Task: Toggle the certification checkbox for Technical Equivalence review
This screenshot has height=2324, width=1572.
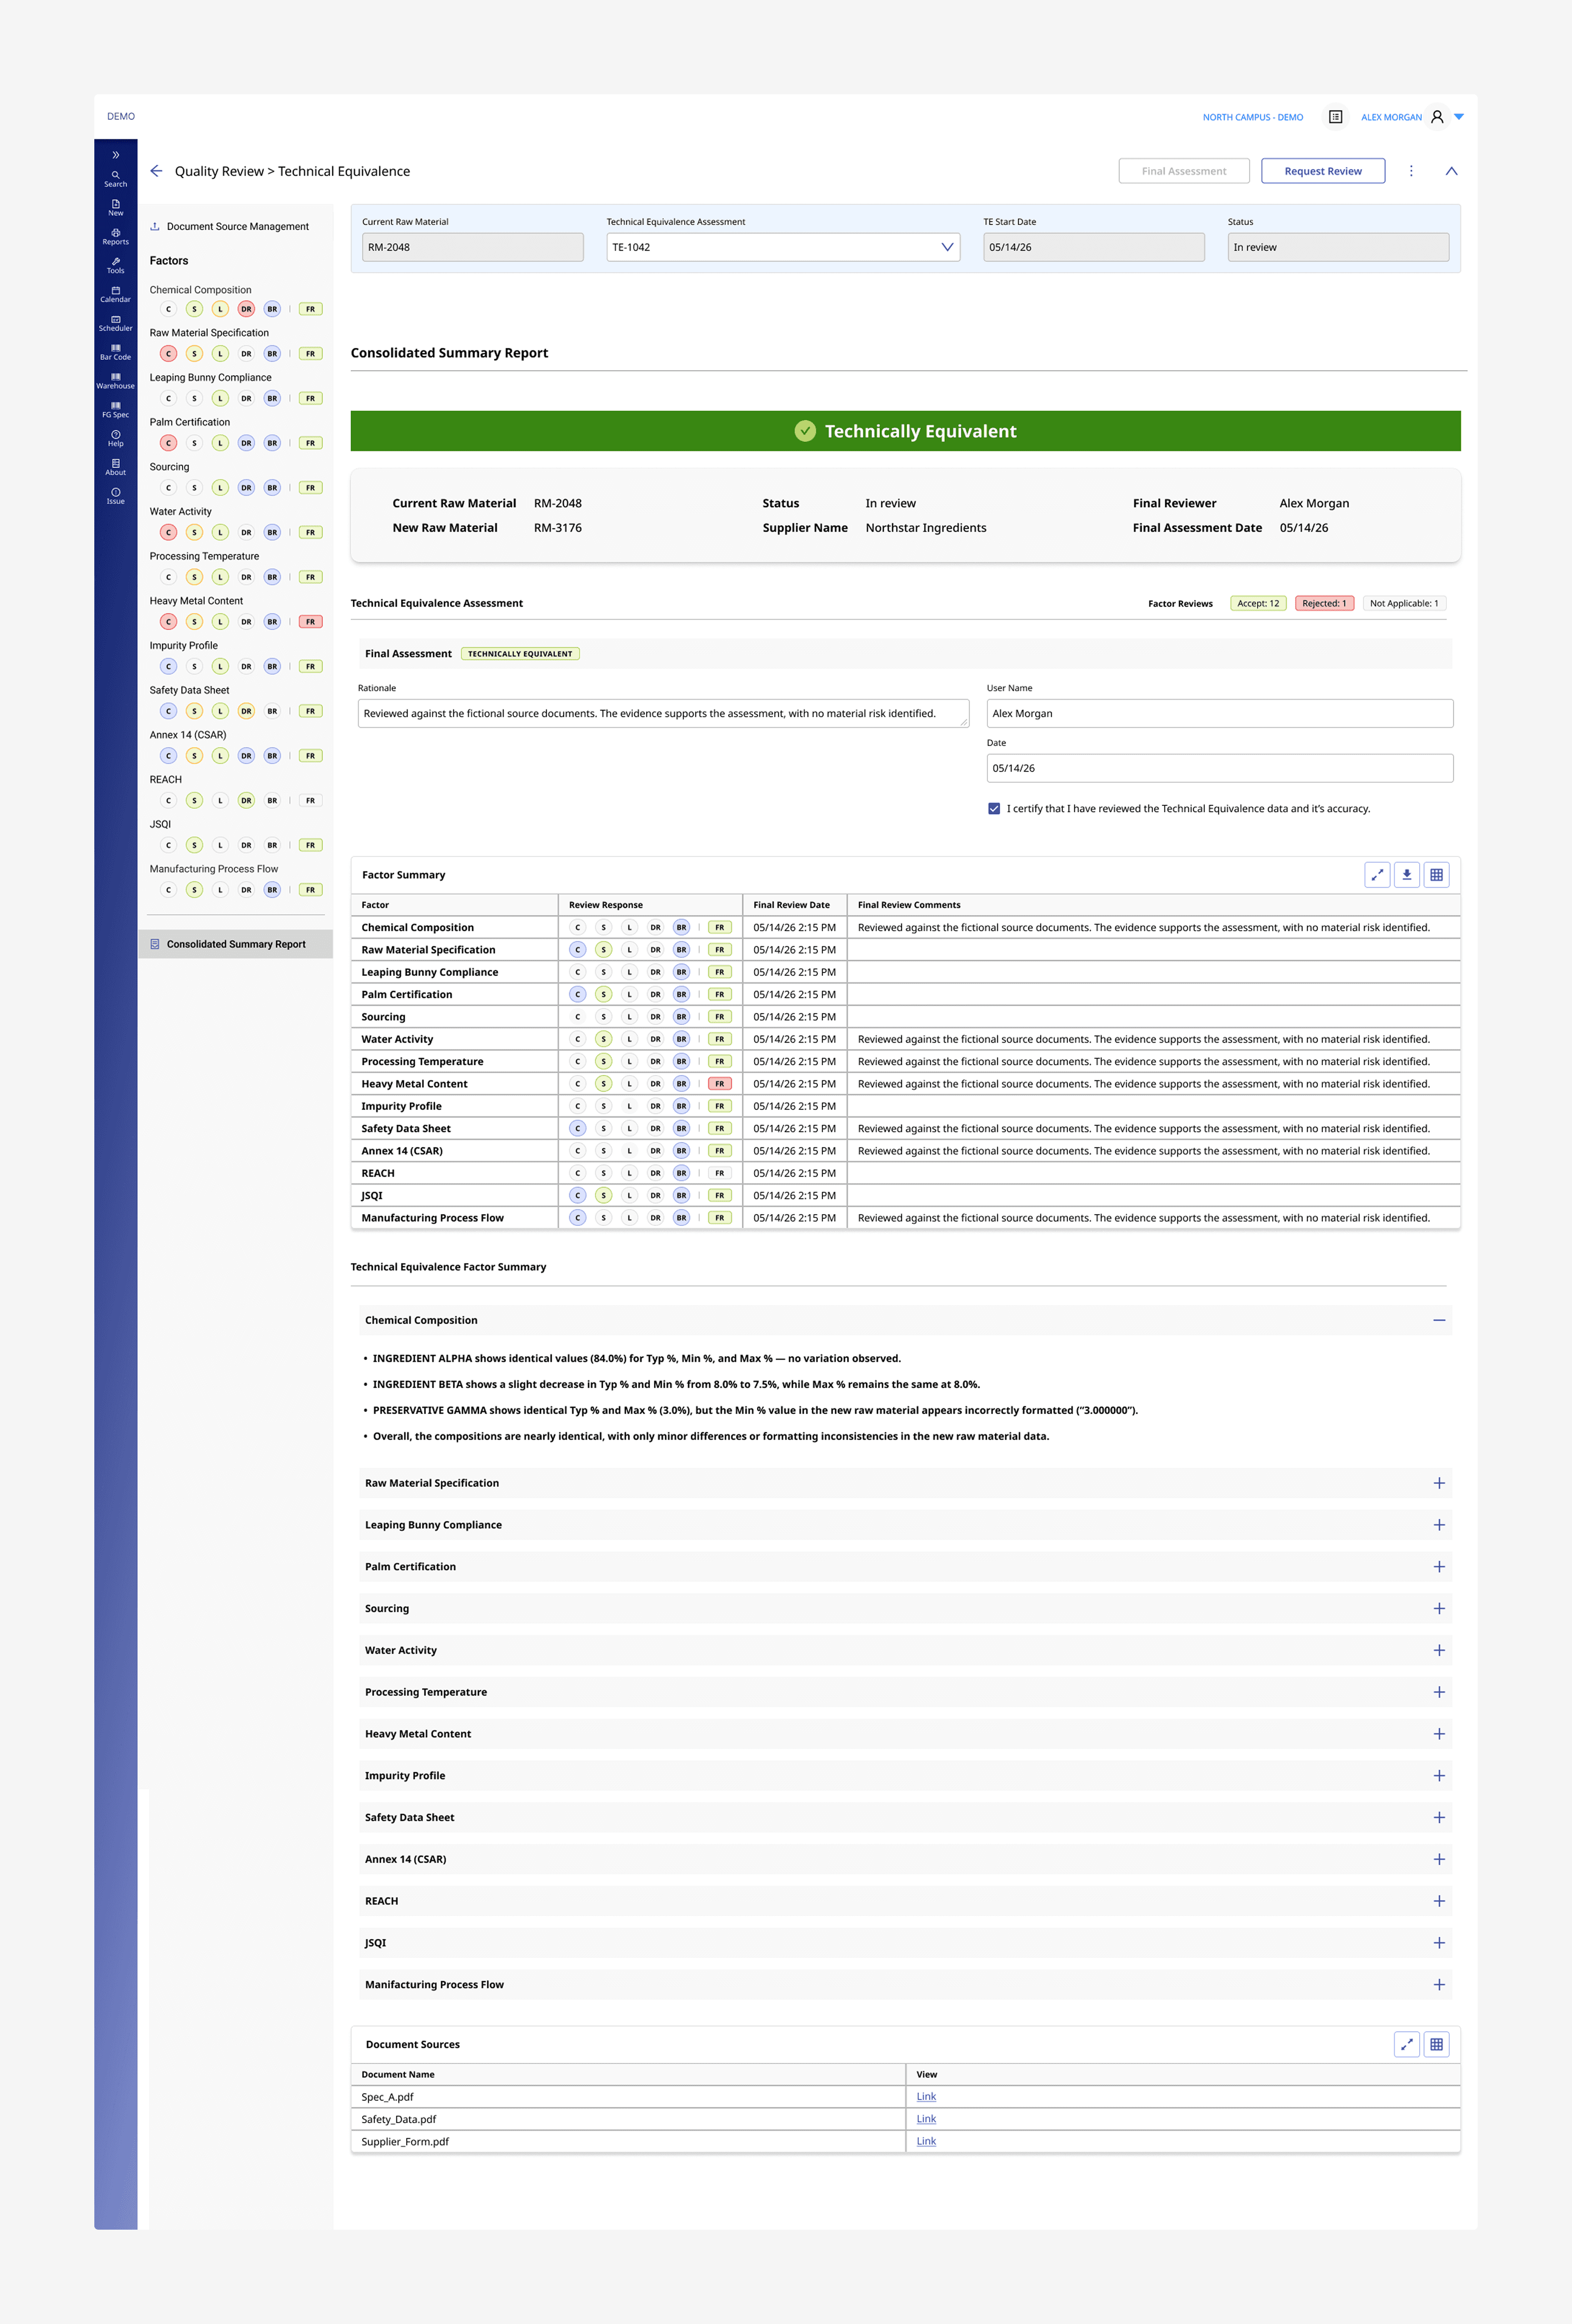Action: coord(993,809)
